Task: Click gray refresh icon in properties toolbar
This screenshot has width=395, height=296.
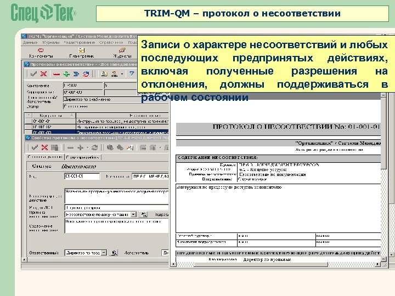Action: (95, 148)
